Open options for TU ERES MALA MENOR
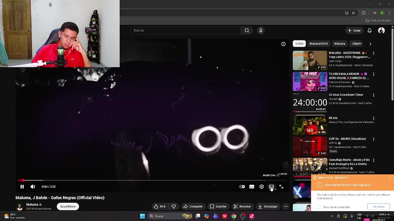 click(374, 74)
